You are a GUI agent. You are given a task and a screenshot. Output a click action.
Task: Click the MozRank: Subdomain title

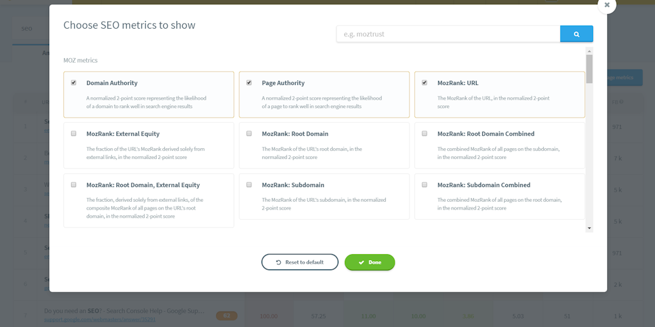coord(293,185)
